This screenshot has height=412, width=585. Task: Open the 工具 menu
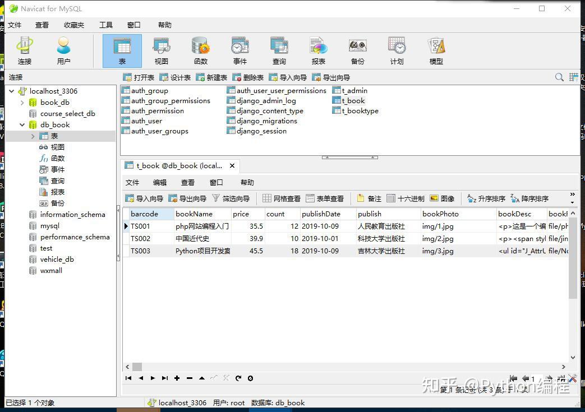pyautogui.click(x=106, y=25)
